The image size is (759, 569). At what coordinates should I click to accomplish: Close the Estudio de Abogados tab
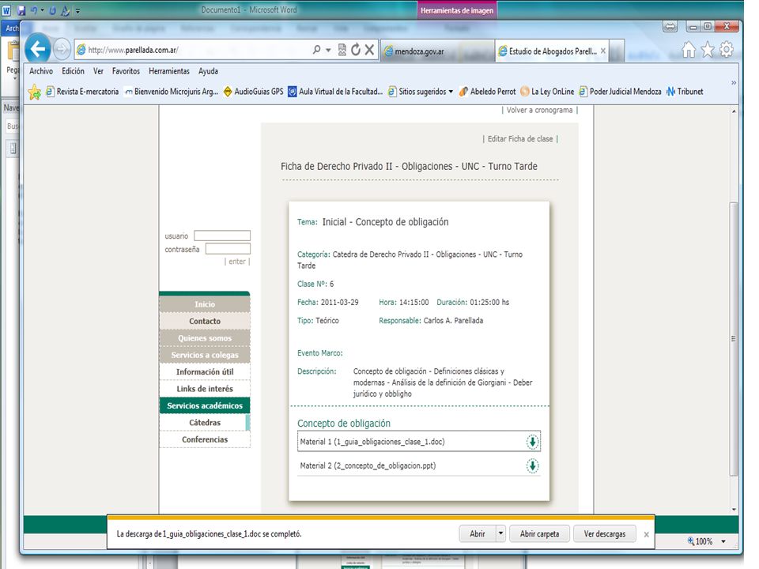coord(602,51)
